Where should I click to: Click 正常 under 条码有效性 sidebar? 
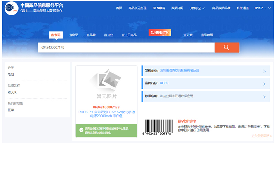tap(11, 110)
